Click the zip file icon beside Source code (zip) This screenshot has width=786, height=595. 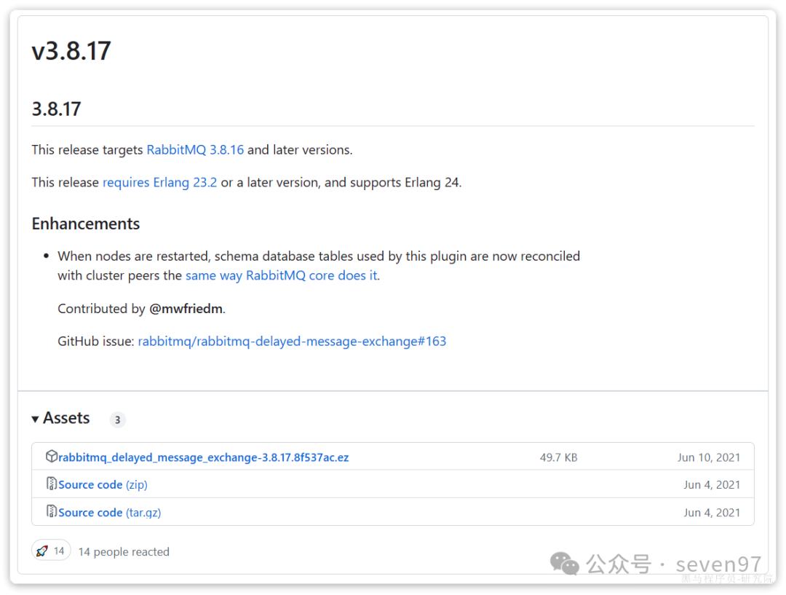coord(51,484)
